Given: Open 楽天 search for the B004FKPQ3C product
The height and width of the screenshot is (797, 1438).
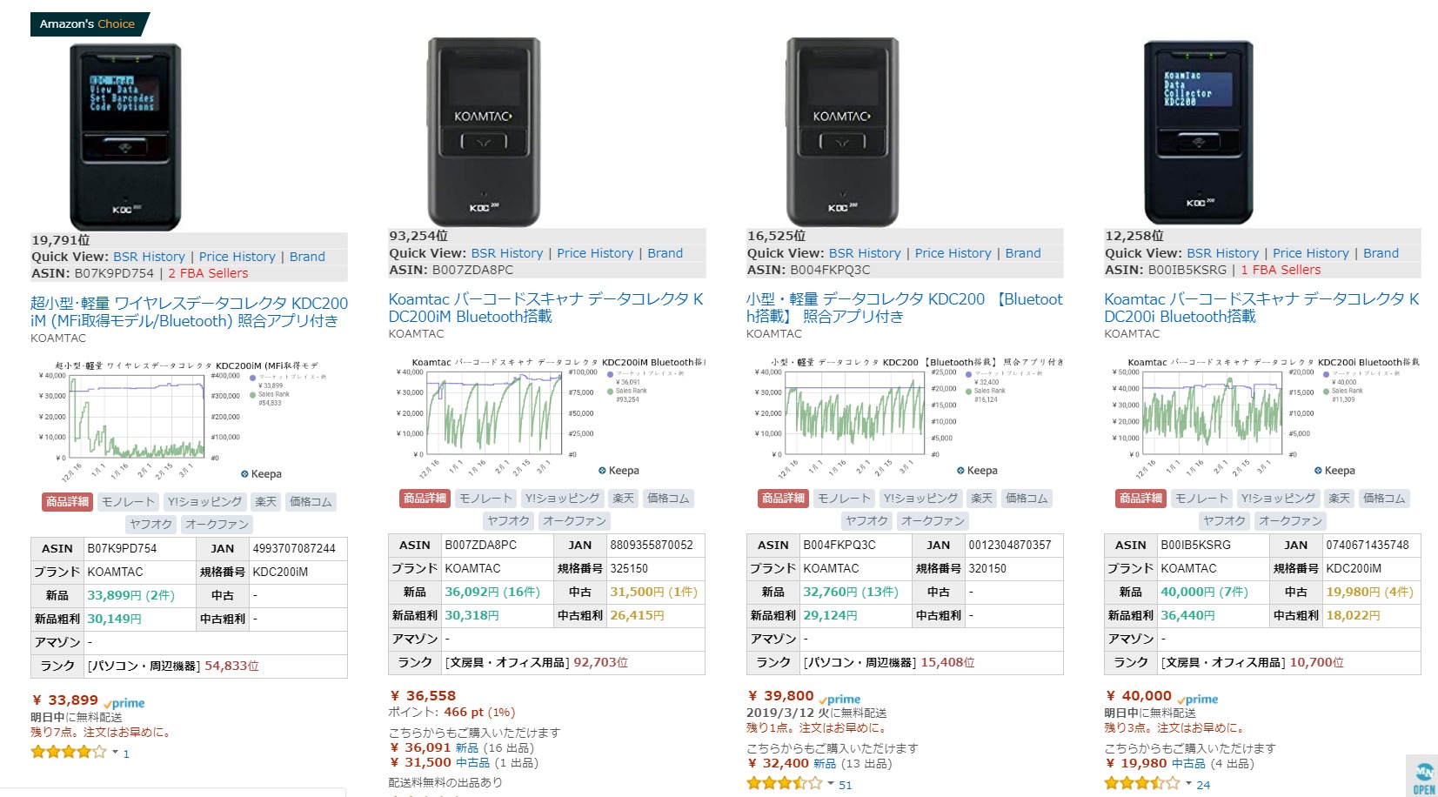Looking at the screenshot, I should click(x=981, y=499).
